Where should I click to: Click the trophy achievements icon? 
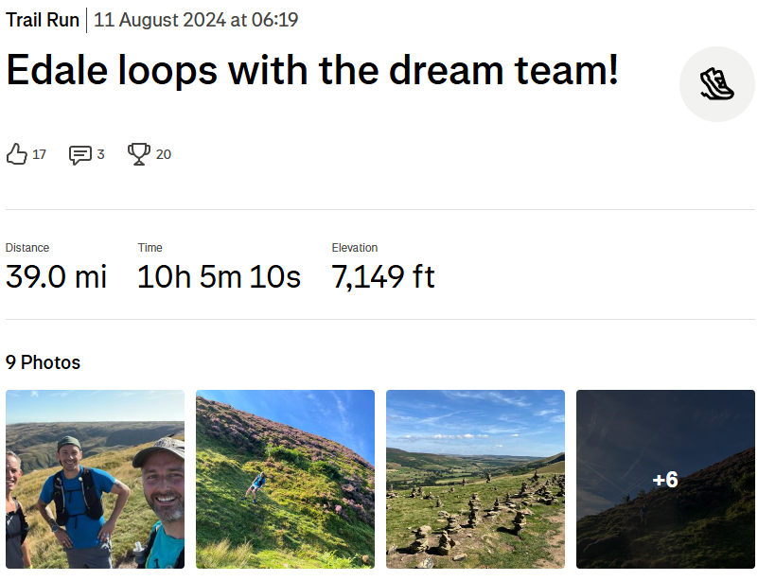(139, 154)
